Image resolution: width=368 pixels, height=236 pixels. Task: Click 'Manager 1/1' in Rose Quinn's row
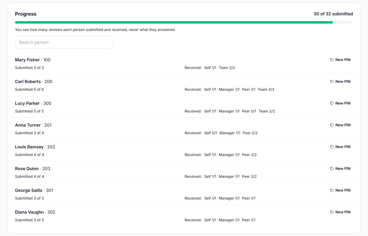[x=229, y=177]
